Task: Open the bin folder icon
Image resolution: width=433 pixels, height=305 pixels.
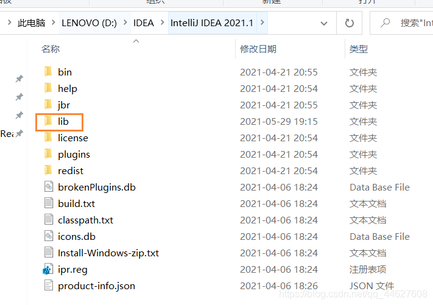Action: click(48, 71)
